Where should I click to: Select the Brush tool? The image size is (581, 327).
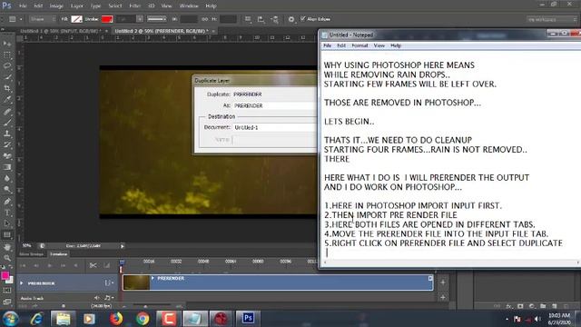(6, 123)
